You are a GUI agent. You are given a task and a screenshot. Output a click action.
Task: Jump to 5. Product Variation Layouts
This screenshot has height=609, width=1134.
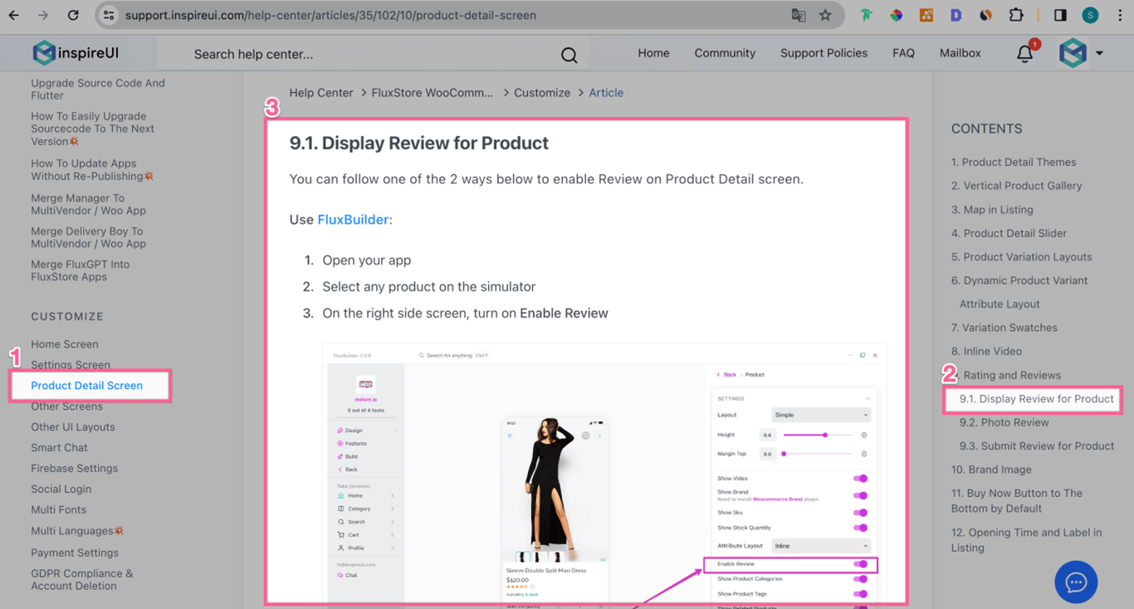(1021, 257)
